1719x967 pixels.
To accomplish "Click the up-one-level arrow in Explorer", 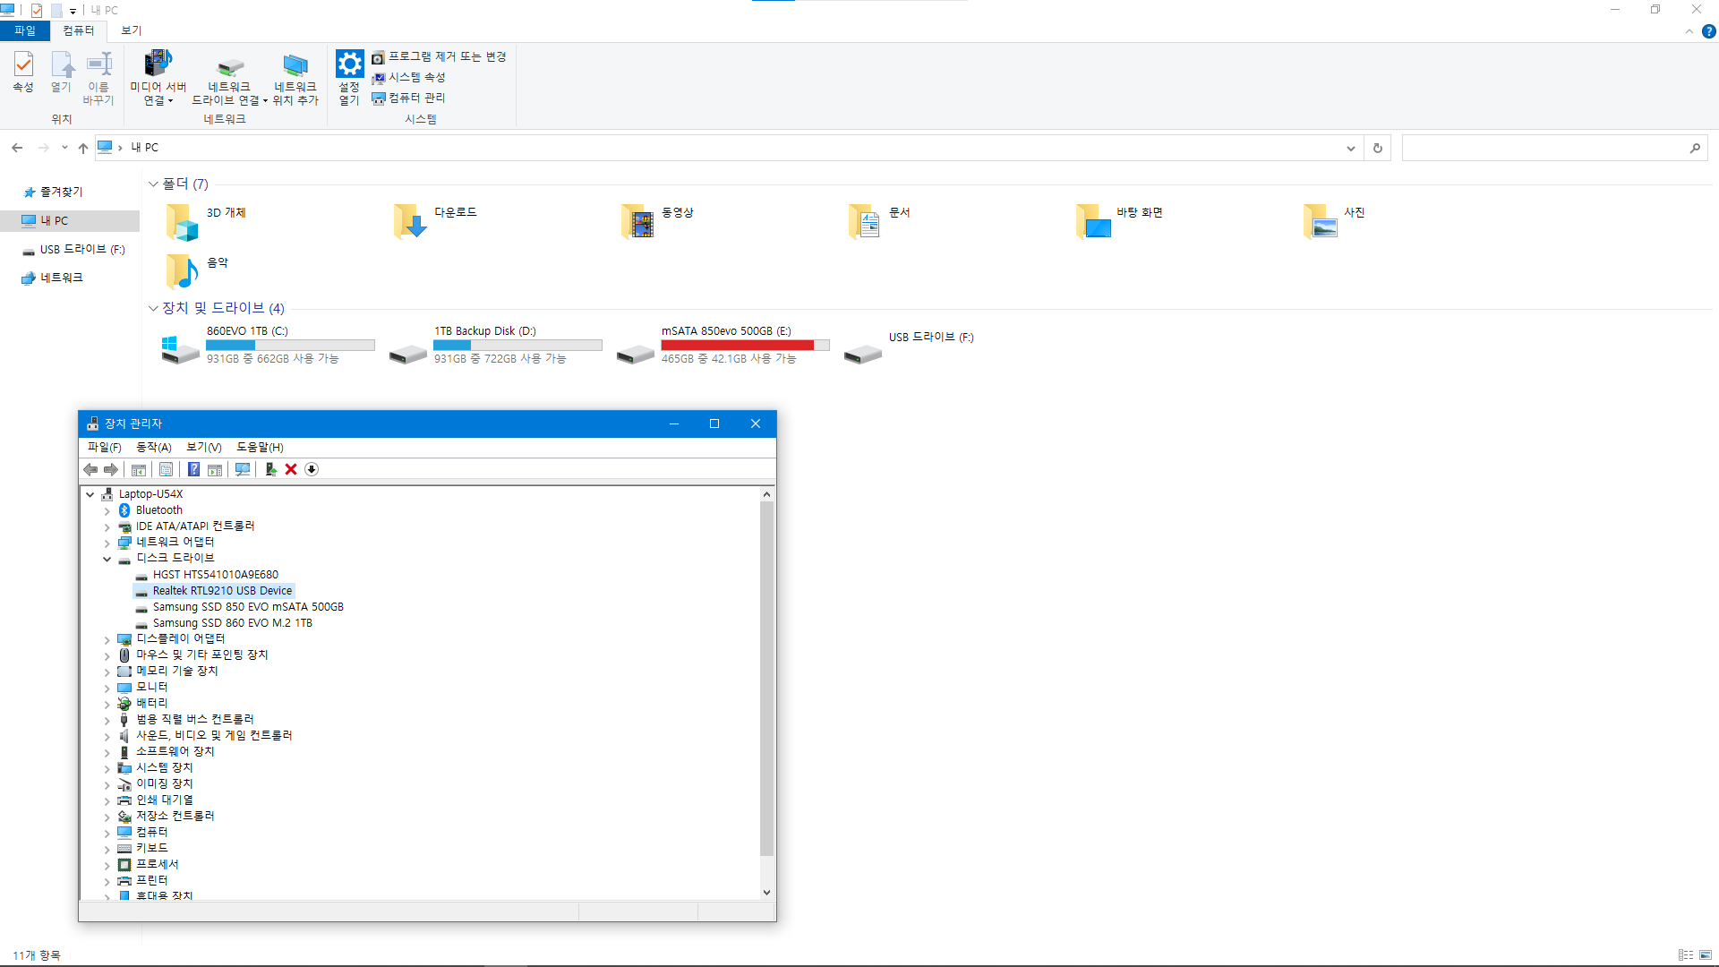I will tap(83, 148).
